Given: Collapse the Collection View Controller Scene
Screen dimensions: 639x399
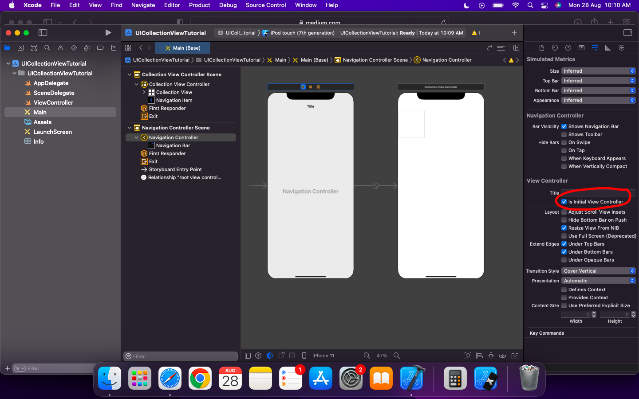Looking at the screenshot, I should coord(130,74).
